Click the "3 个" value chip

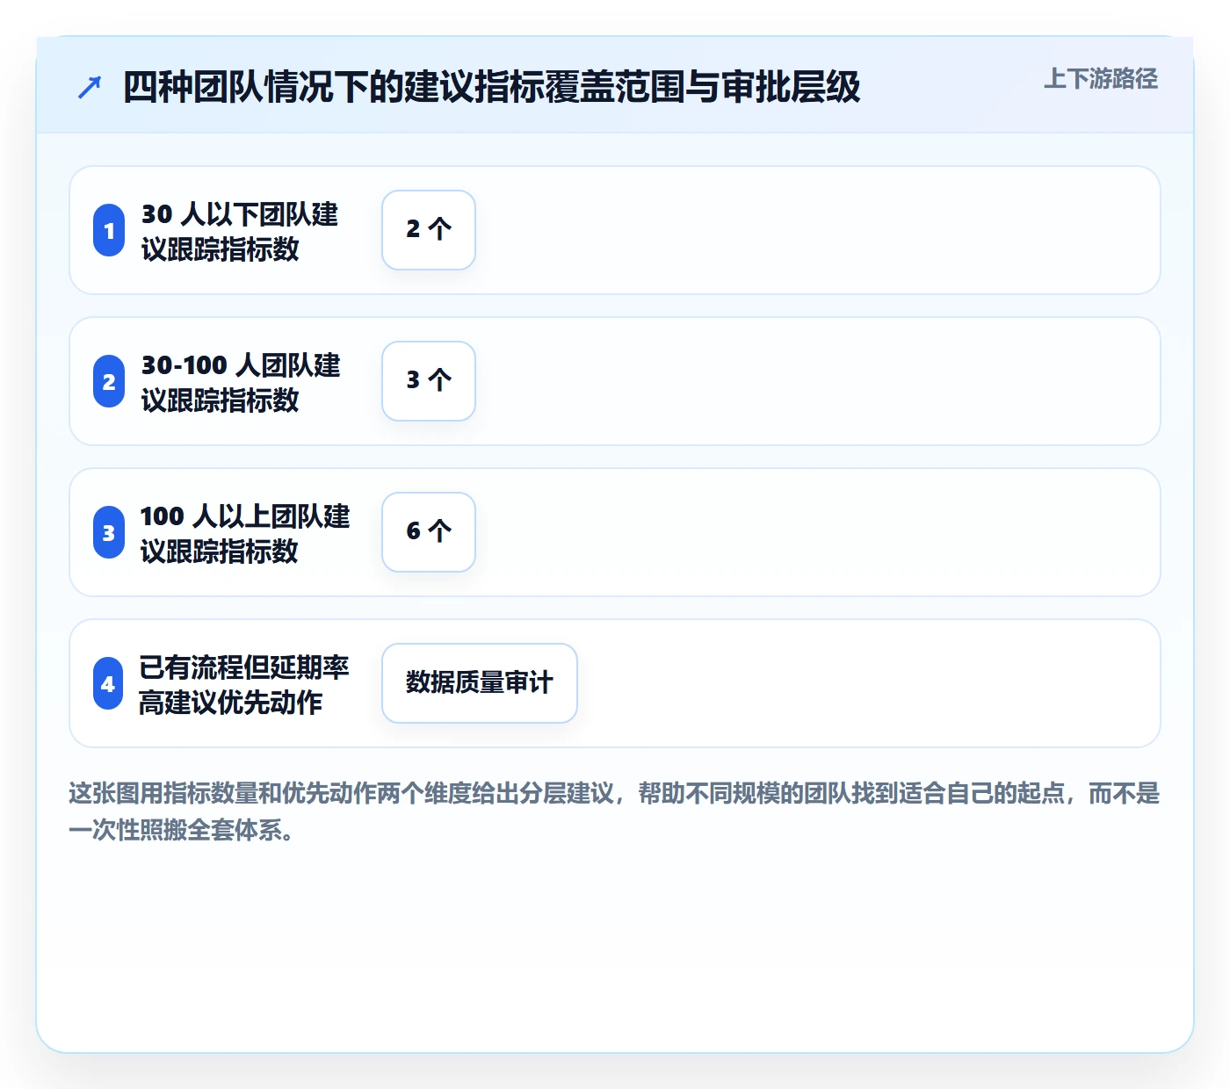(x=429, y=381)
